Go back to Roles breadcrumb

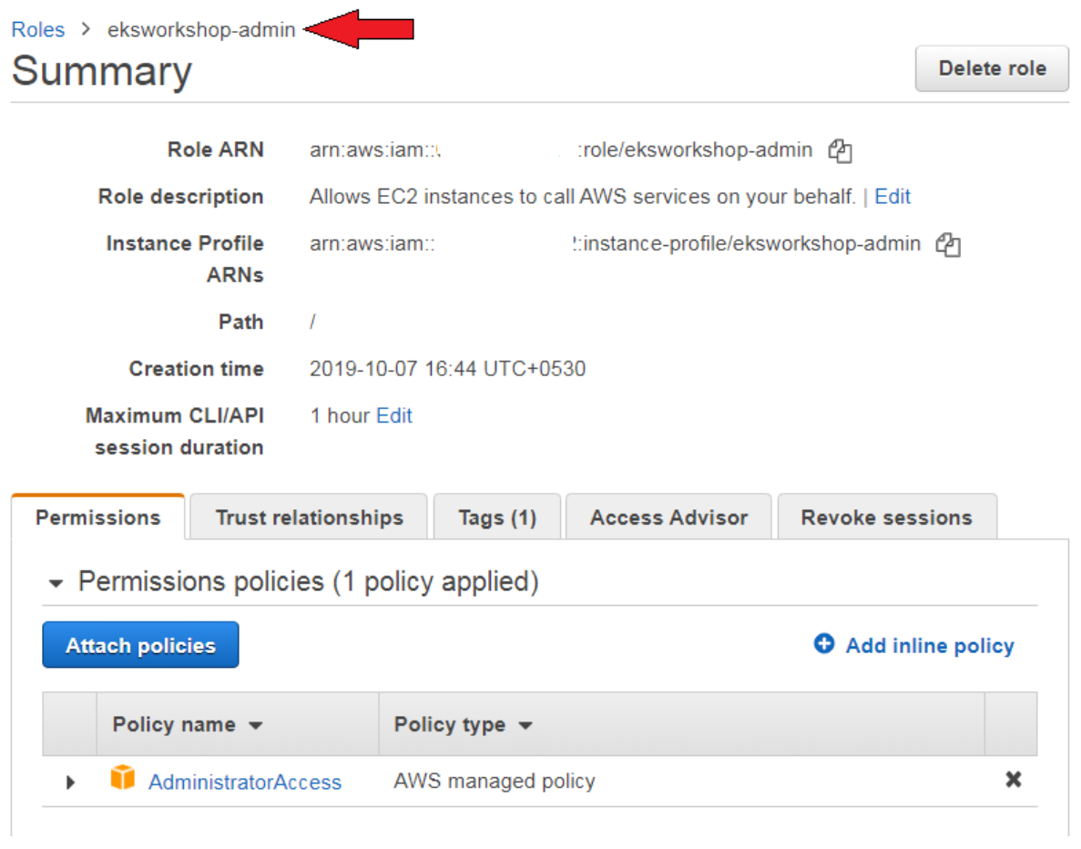click(x=38, y=30)
